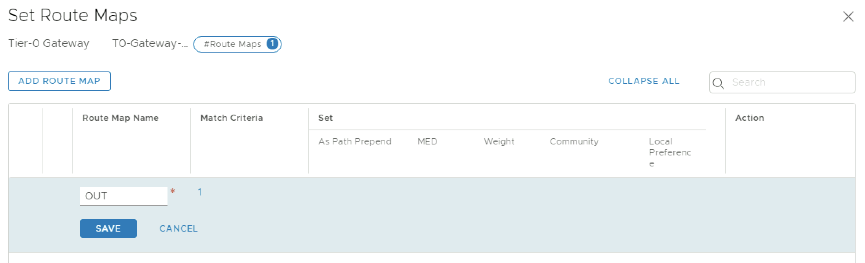Click the Route Map Name text field
Image resolution: width=865 pixels, height=263 pixels.
pos(123,196)
